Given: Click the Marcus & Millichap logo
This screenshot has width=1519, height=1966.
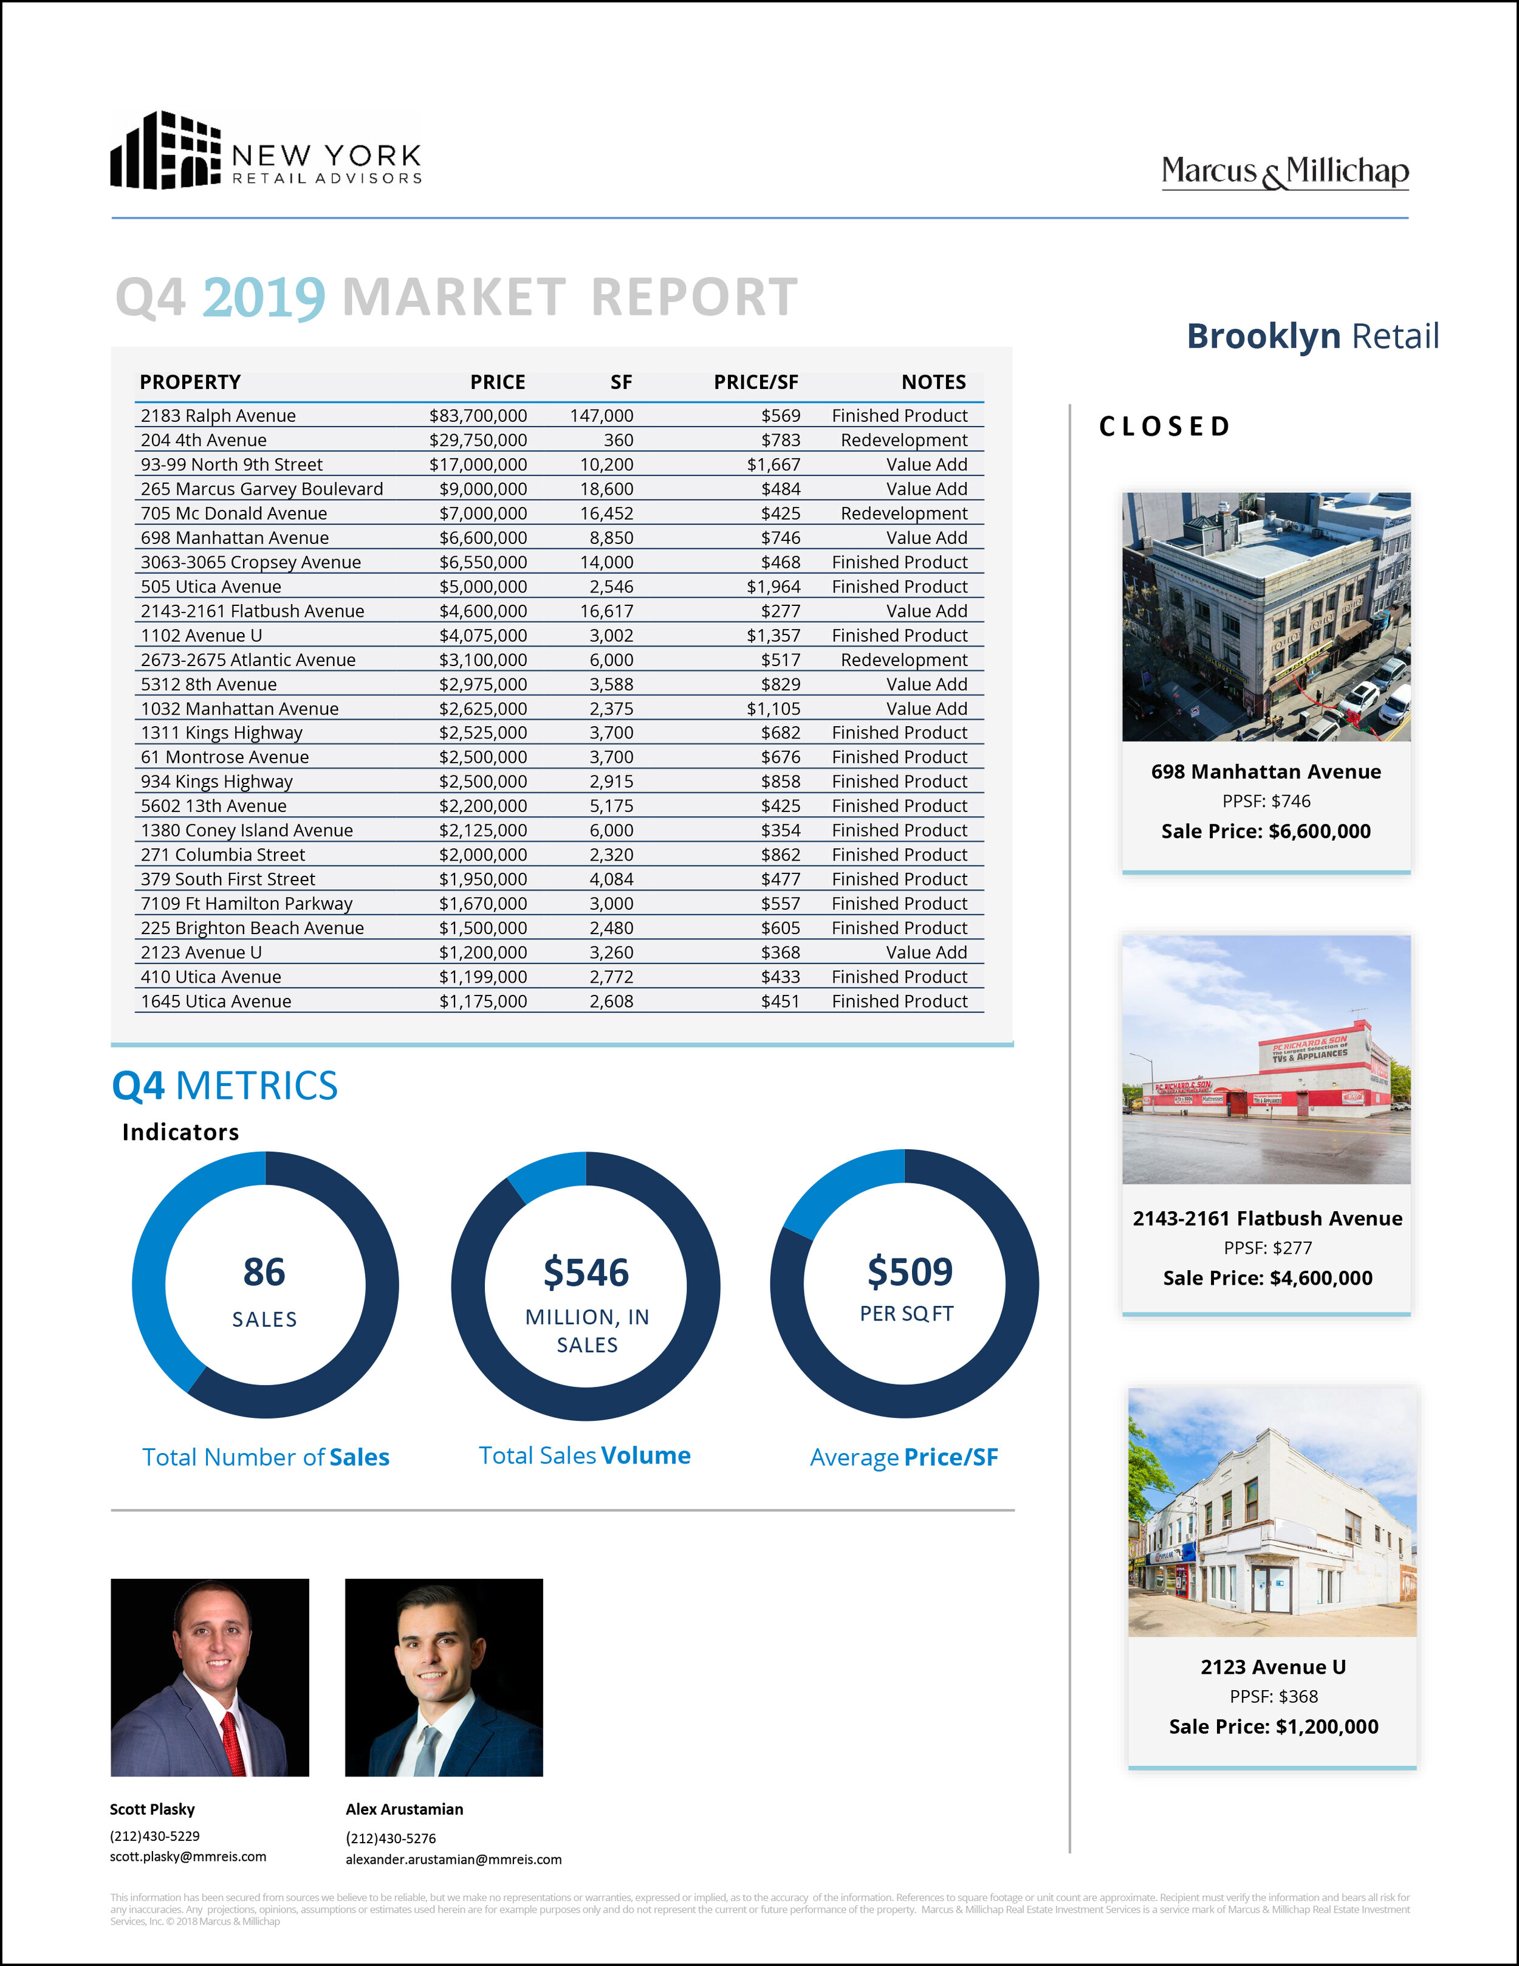Looking at the screenshot, I should 1284,171.
